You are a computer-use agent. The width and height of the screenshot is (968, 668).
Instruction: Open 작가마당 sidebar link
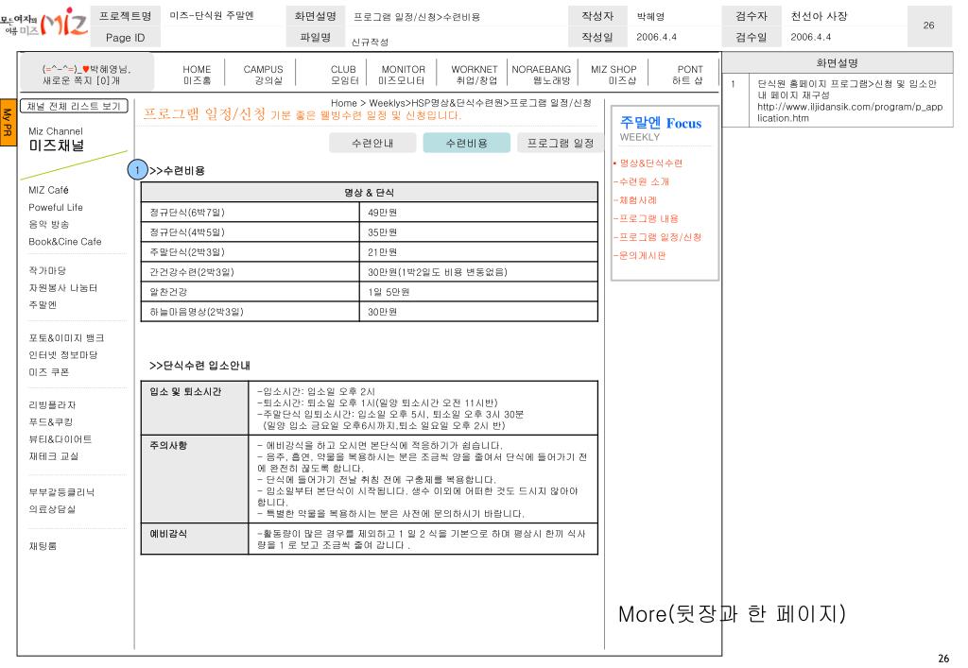47,271
